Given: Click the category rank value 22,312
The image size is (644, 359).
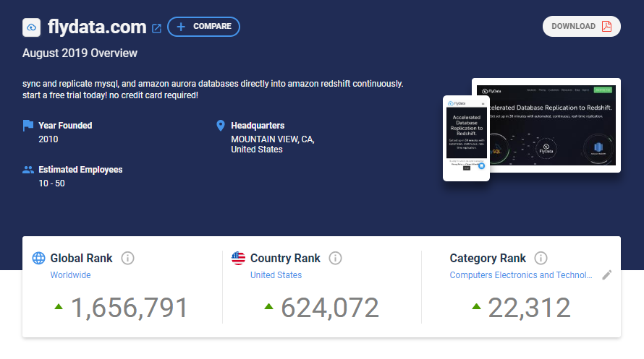Looking at the screenshot, I should (x=529, y=308).
